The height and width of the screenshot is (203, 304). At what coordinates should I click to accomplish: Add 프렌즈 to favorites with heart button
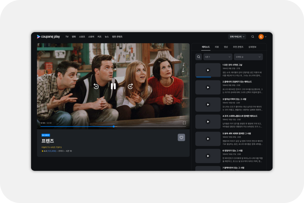coord(181,137)
